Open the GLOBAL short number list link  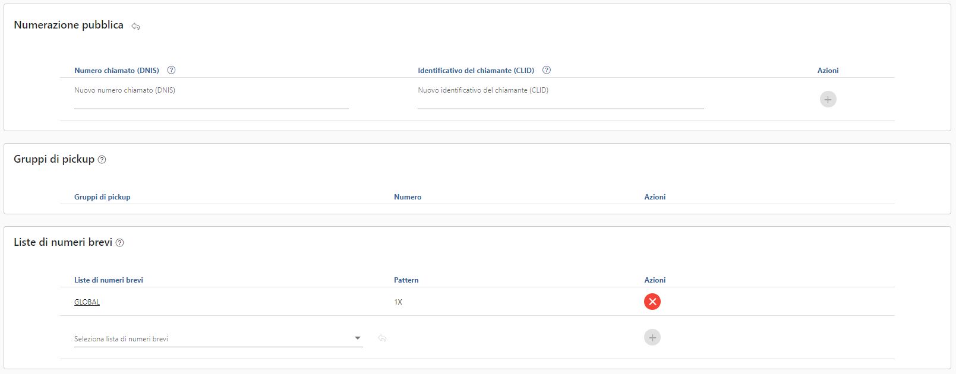(x=87, y=302)
